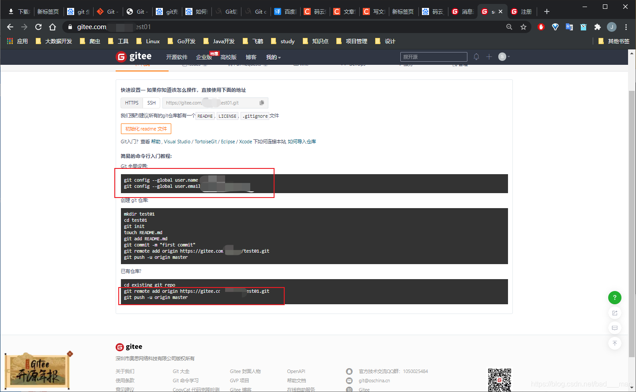This screenshot has height=392, width=636.
Task: Open a new browser tab
Action: 547,11
